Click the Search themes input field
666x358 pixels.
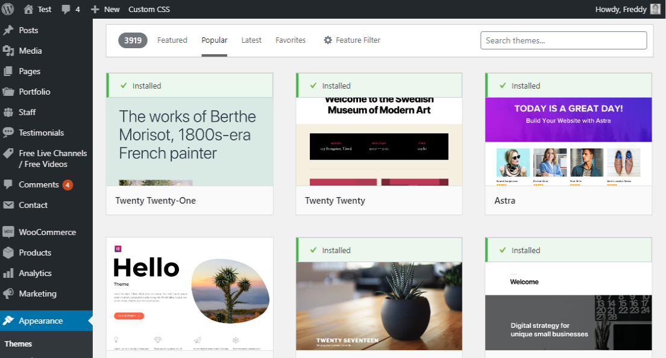click(564, 40)
